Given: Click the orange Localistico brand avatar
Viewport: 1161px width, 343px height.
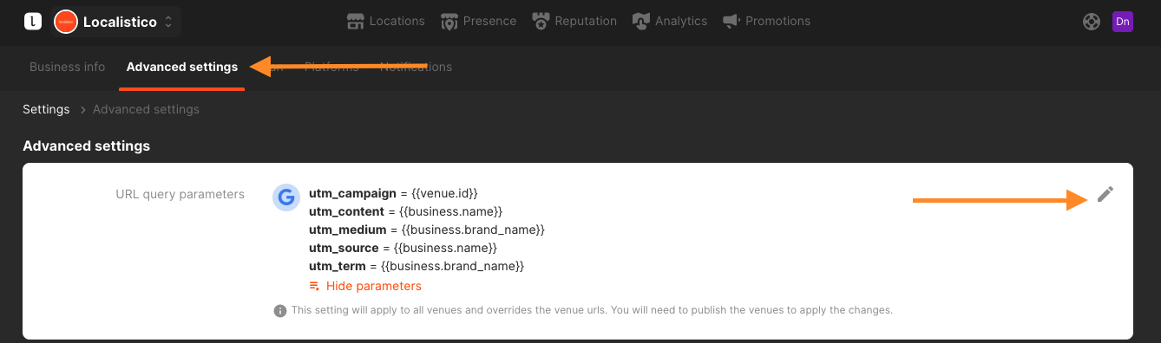Looking at the screenshot, I should point(66,22).
